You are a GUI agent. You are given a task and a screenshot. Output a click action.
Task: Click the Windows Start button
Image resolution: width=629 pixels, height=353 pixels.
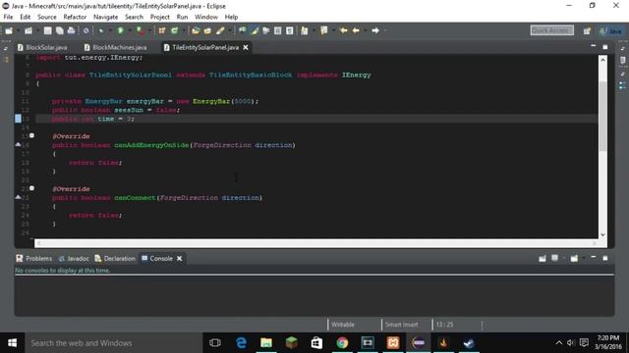pyautogui.click(x=13, y=343)
